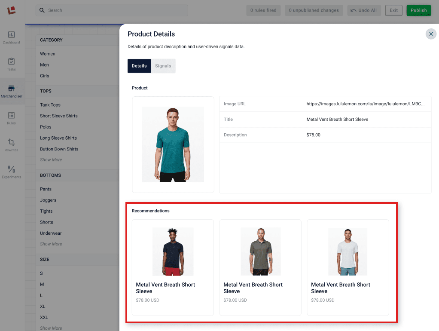Click the $78.00 description value
The width and height of the screenshot is (439, 331).
click(x=313, y=135)
